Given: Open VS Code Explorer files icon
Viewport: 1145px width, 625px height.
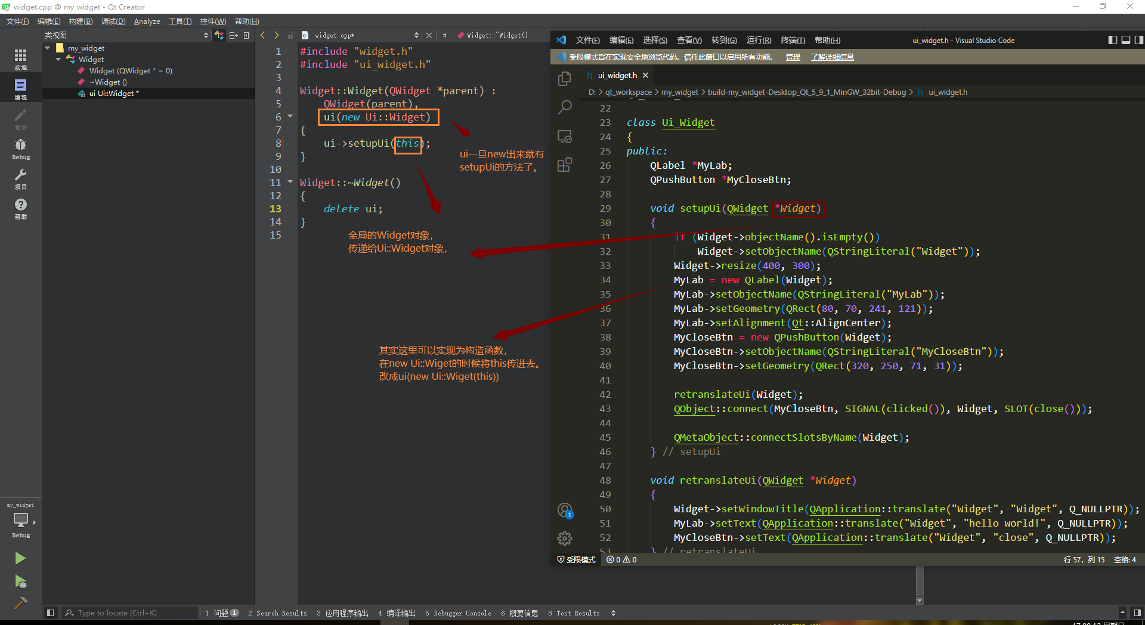Looking at the screenshot, I should click(x=564, y=79).
